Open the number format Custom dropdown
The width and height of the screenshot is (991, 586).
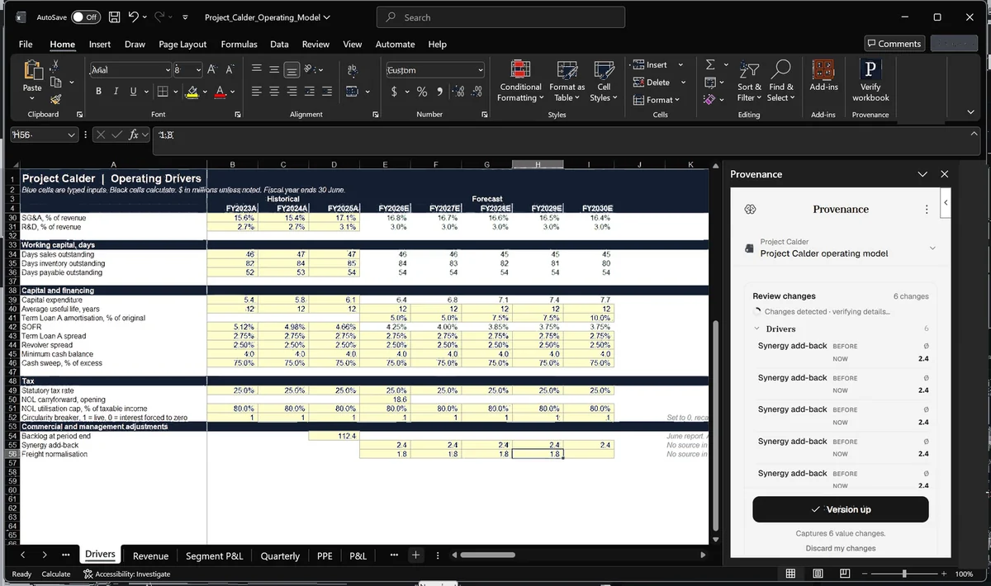coord(480,70)
